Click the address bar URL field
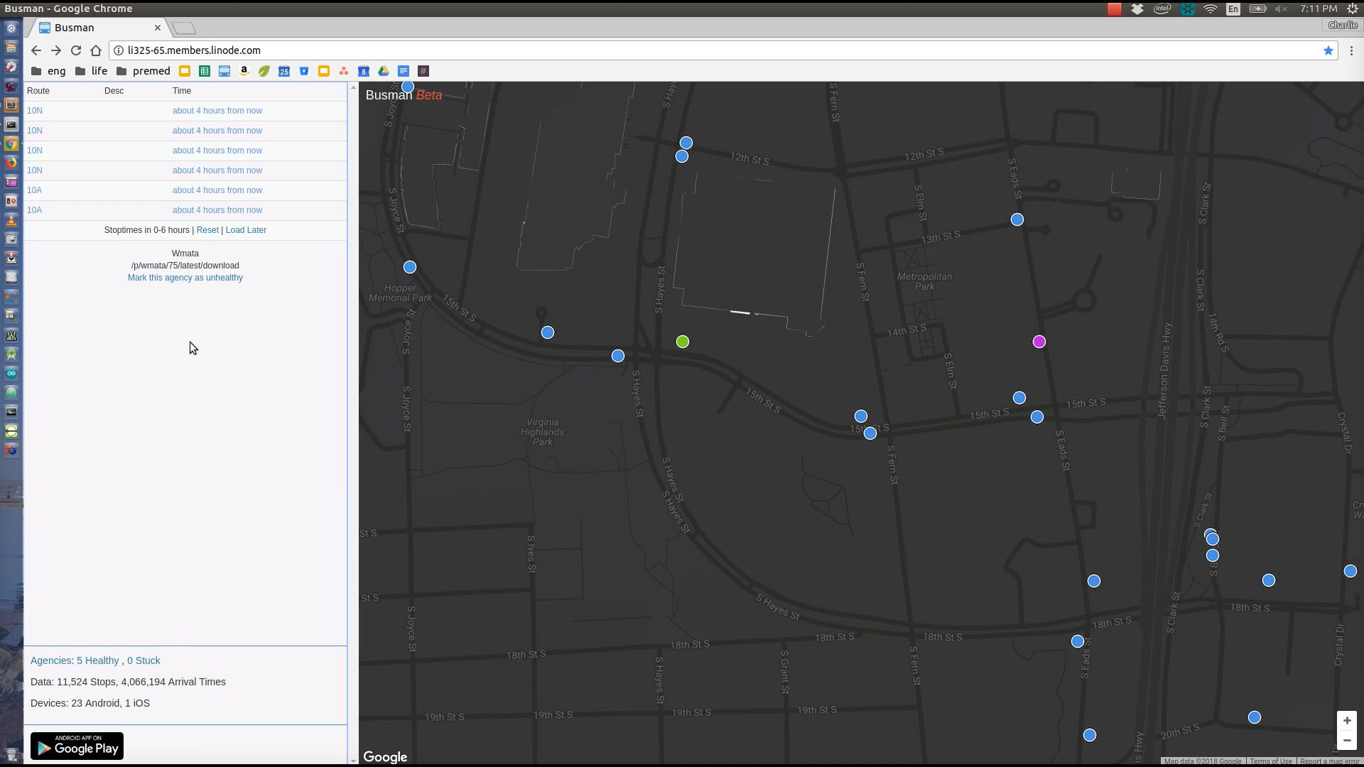Screen dimensions: 1364x767 point(639,50)
